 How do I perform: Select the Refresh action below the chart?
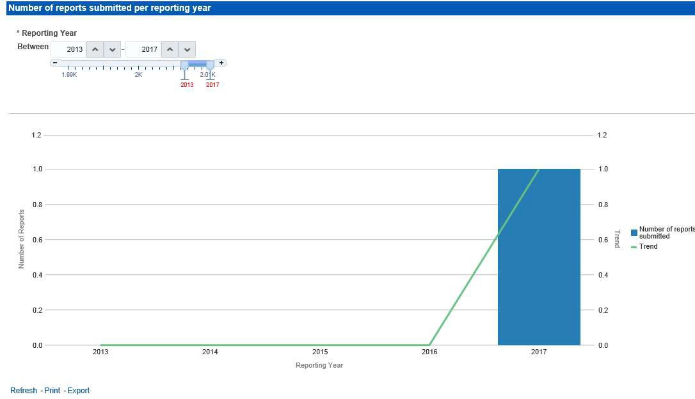tap(23, 390)
